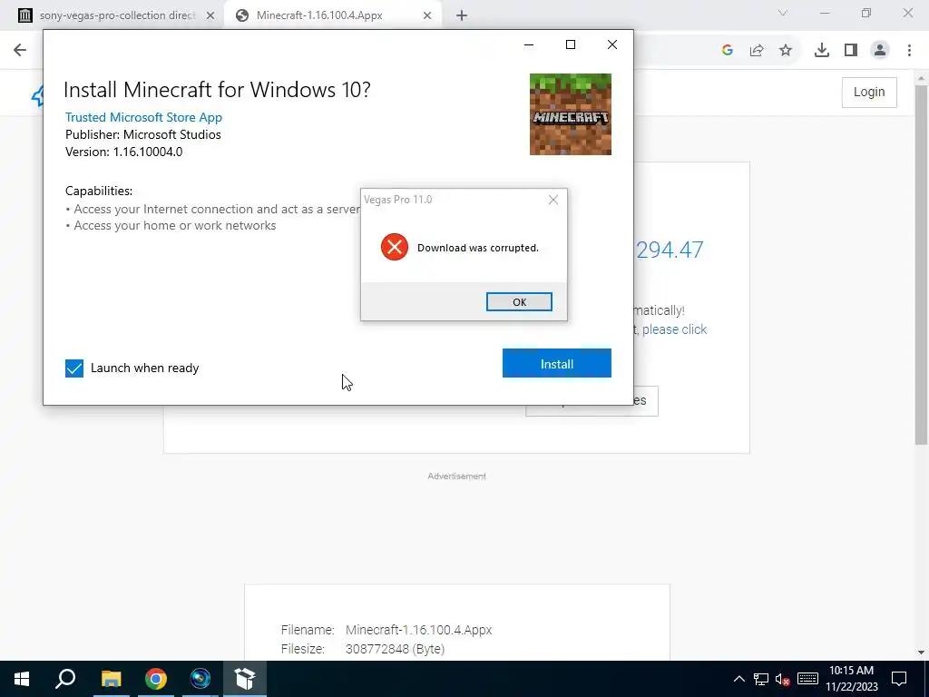The height and width of the screenshot is (697, 929).
Task: Share this page via the share icon
Action: tap(757, 51)
